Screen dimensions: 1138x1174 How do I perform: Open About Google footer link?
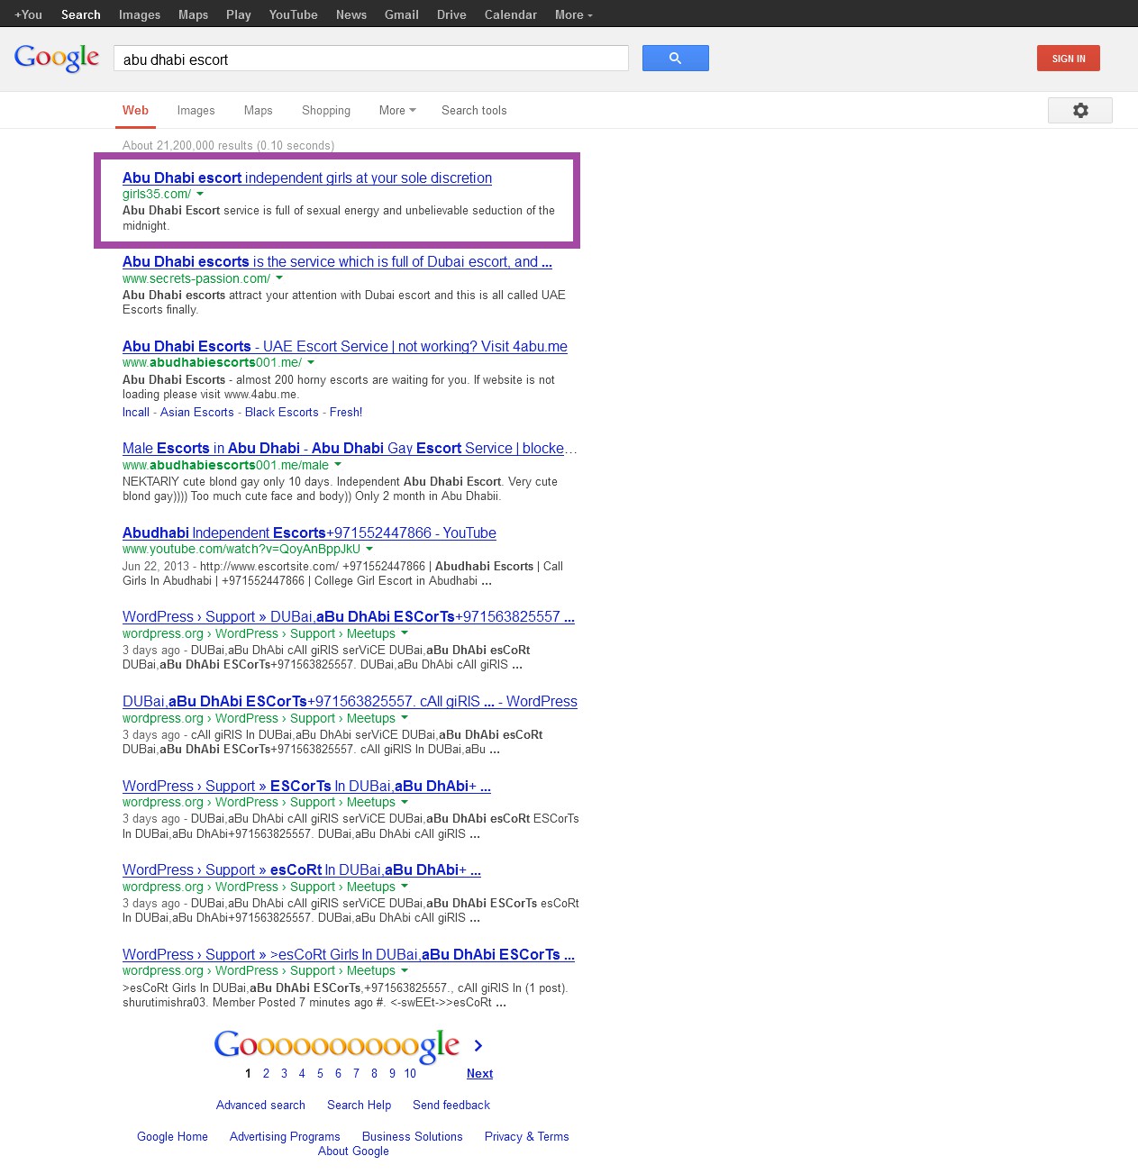[x=353, y=1151]
